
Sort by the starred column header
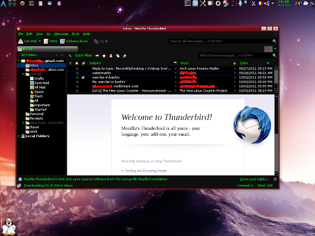(77, 63)
